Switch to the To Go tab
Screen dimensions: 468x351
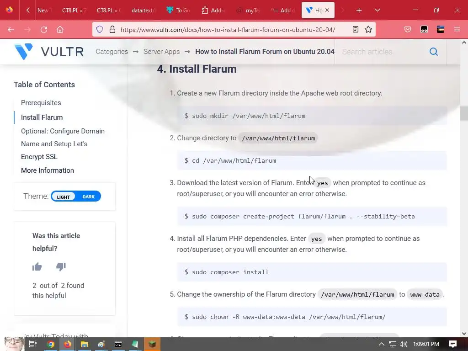coord(178,11)
